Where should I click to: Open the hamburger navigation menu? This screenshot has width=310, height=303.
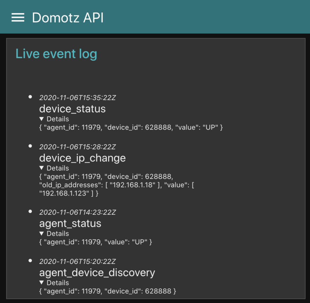(17, 17)
